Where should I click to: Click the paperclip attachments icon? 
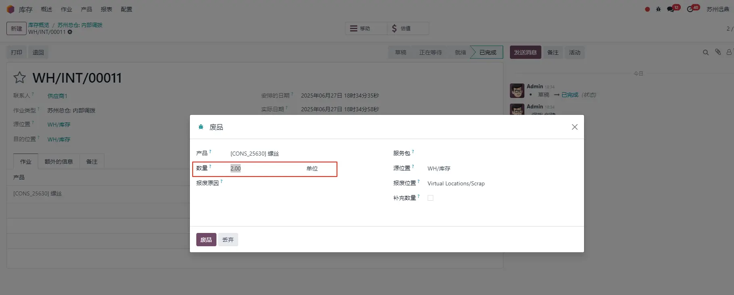point(718,52)
